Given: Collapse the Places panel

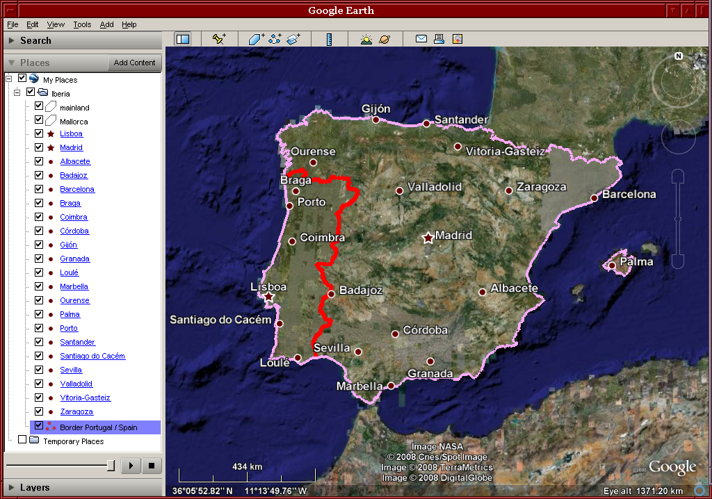Looking at the screenshot, I should pyautogui.click(x=11, y=63).
